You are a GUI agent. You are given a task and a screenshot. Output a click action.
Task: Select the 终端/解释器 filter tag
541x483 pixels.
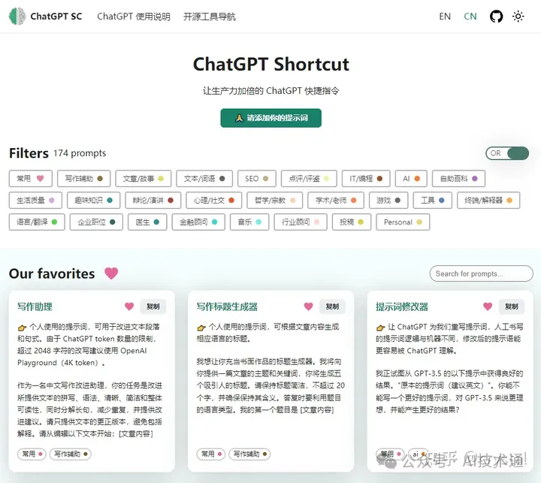[x=488, y=200]
